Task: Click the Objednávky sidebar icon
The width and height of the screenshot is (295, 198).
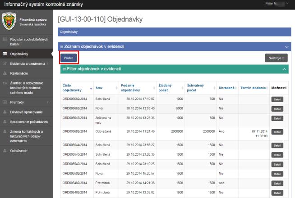Action: (5, 54)
